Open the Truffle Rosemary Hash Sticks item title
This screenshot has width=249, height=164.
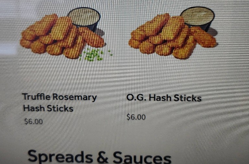pyautogui.click(x=59, y=103)
